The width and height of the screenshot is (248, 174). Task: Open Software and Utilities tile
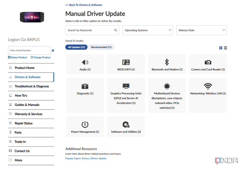126,126
